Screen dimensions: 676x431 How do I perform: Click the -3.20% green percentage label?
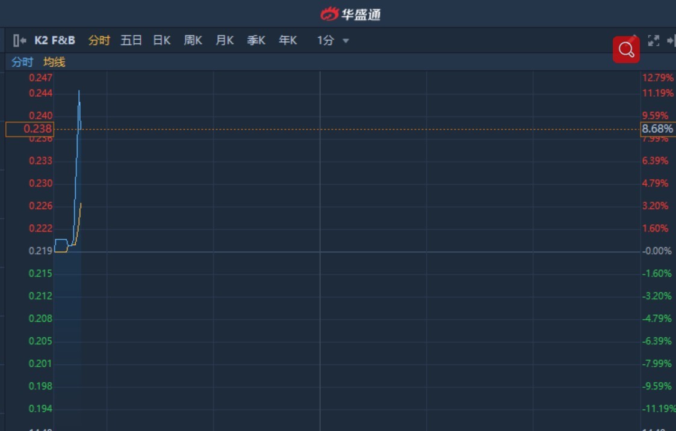click(x=657, y=296)
